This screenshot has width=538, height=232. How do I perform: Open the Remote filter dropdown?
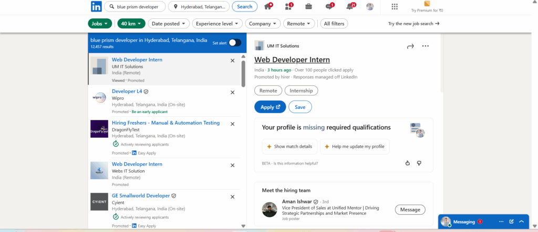pos(299,24)
